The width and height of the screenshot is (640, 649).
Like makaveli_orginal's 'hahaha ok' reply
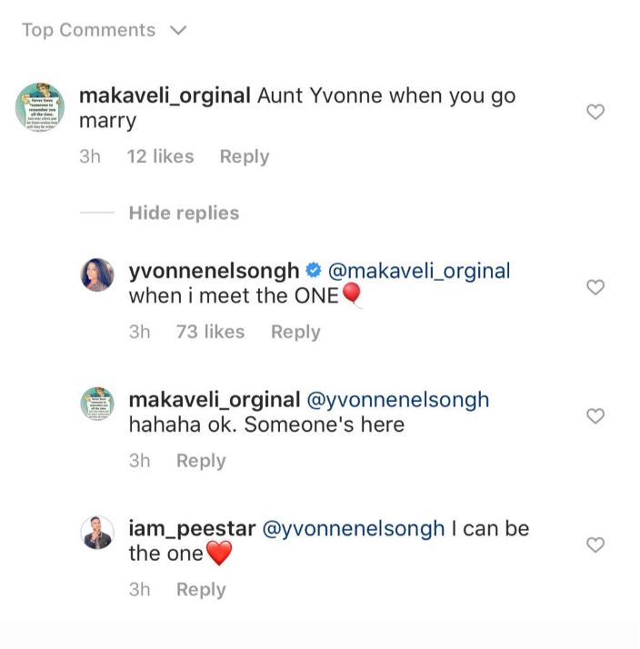pos(595,416)
